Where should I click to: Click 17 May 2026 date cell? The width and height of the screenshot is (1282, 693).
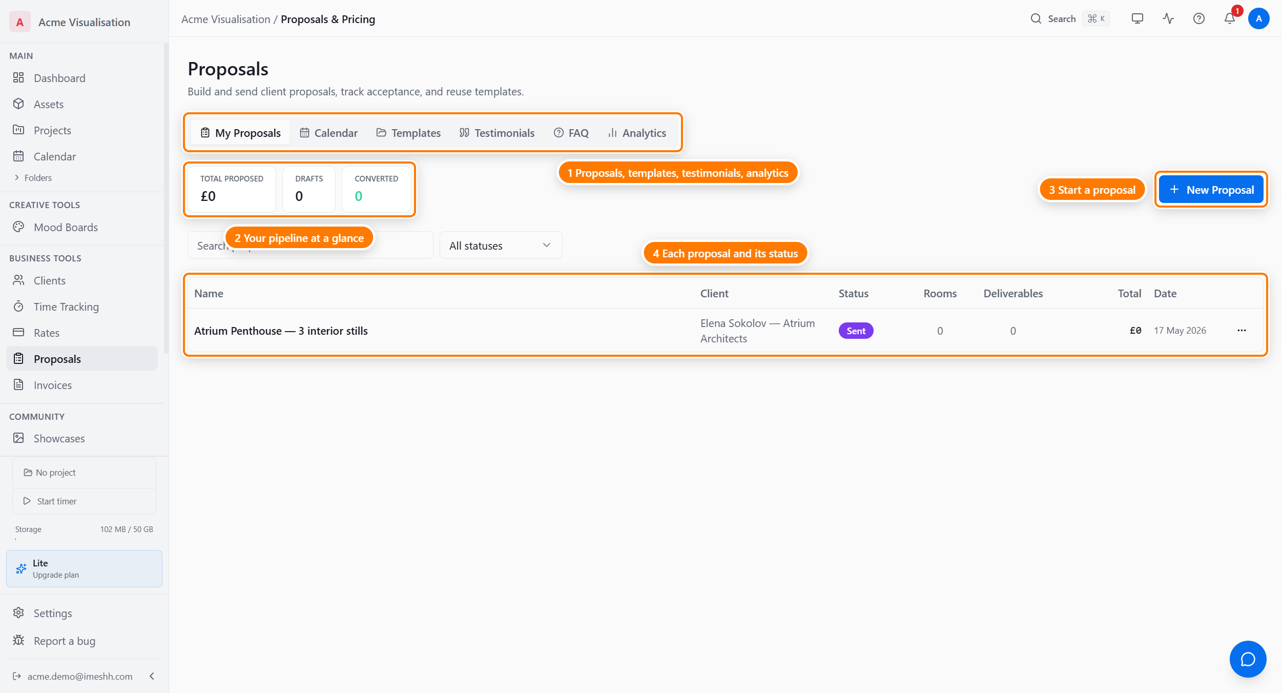click(1180, 331)
